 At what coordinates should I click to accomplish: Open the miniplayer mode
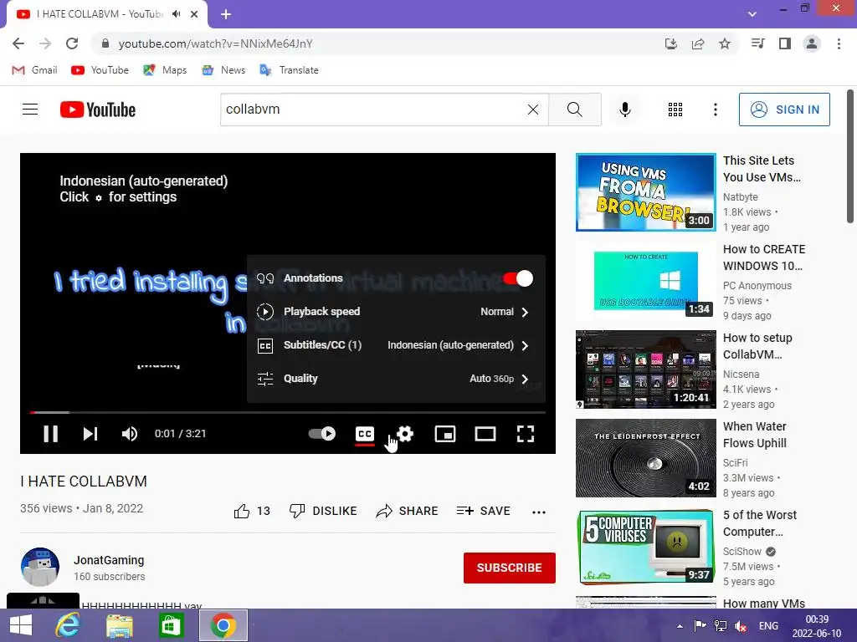445,434
